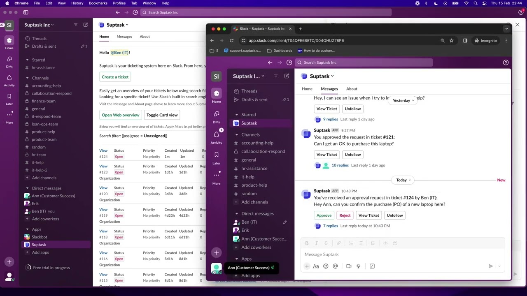527x296 pixels.
Task: Open DMs in the background Slack sidebar
Action: click(x=9, y=61)
